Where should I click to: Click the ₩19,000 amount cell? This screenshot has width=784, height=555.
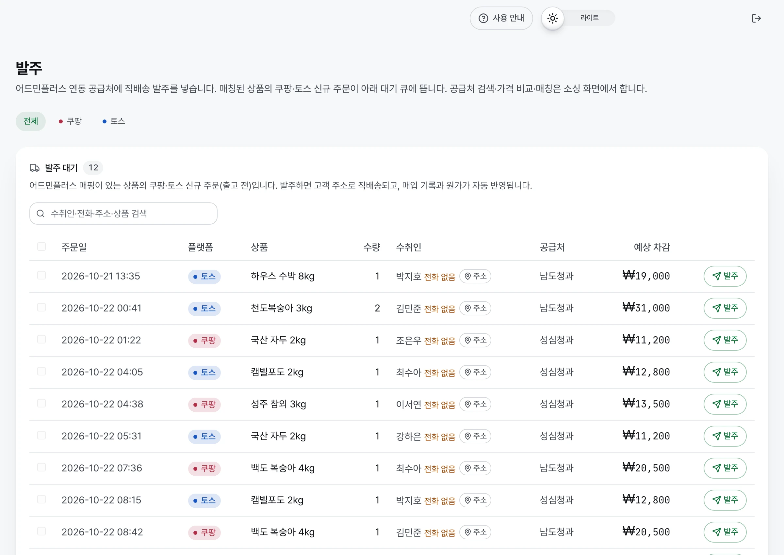[646, 276]
